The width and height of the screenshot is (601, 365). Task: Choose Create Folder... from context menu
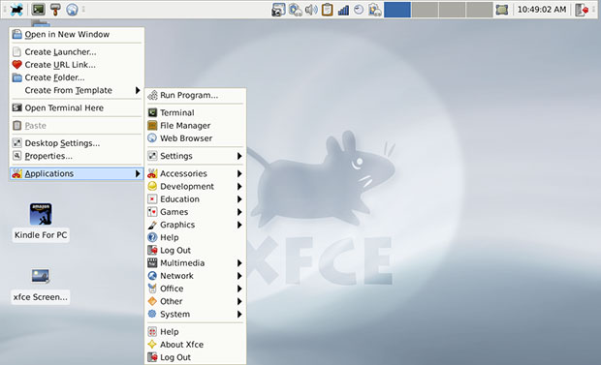77,77
